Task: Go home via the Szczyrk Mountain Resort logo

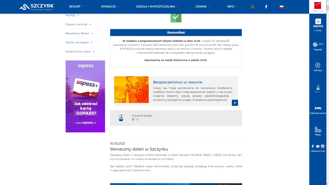Action: (x=37, y=7)
